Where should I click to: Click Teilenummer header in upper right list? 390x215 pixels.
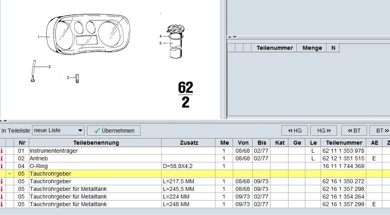click(x=275, y=48)
